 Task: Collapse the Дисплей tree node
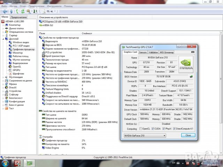[3, 39]
